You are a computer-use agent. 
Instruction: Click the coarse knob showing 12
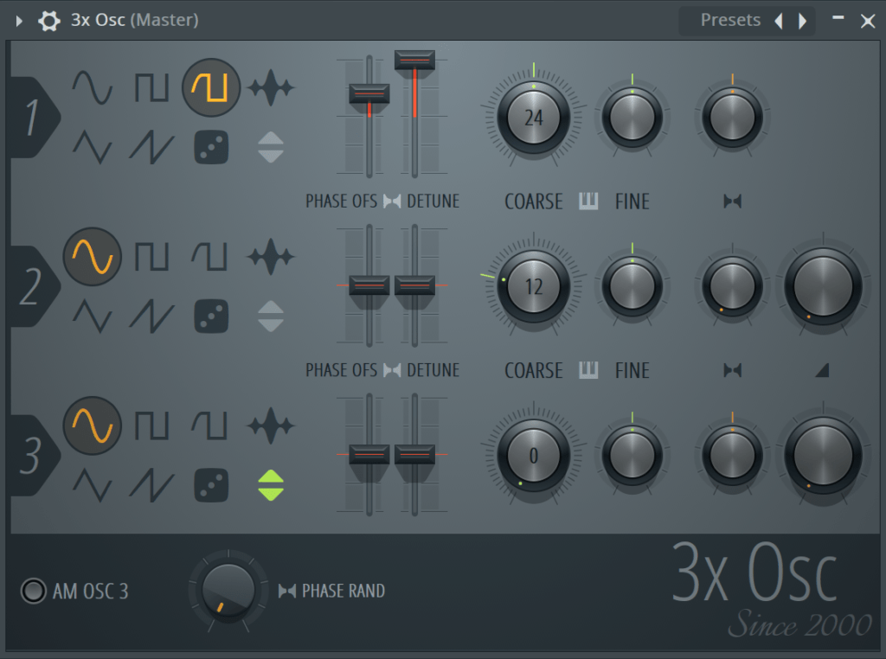[x=533, y=286]
